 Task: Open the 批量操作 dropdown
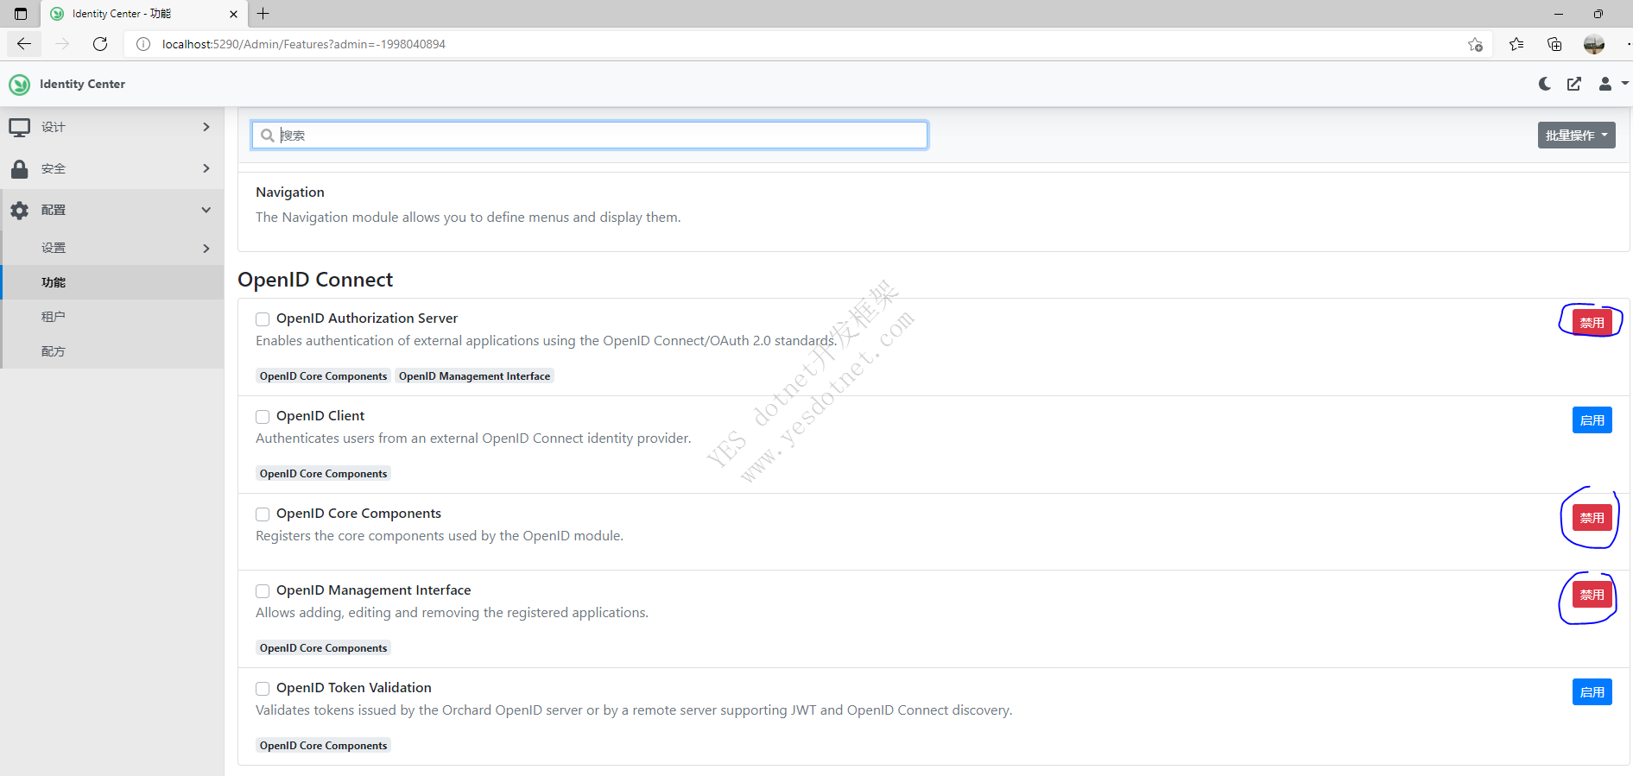click(1576, 136)
